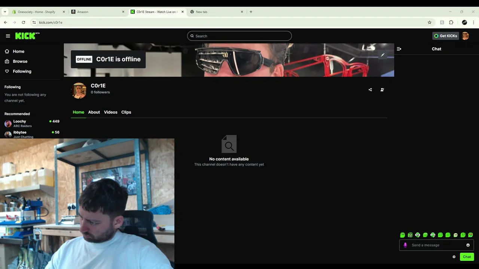Open the Chrome three-dot menu
479x269 pixels.
point(473,22)
